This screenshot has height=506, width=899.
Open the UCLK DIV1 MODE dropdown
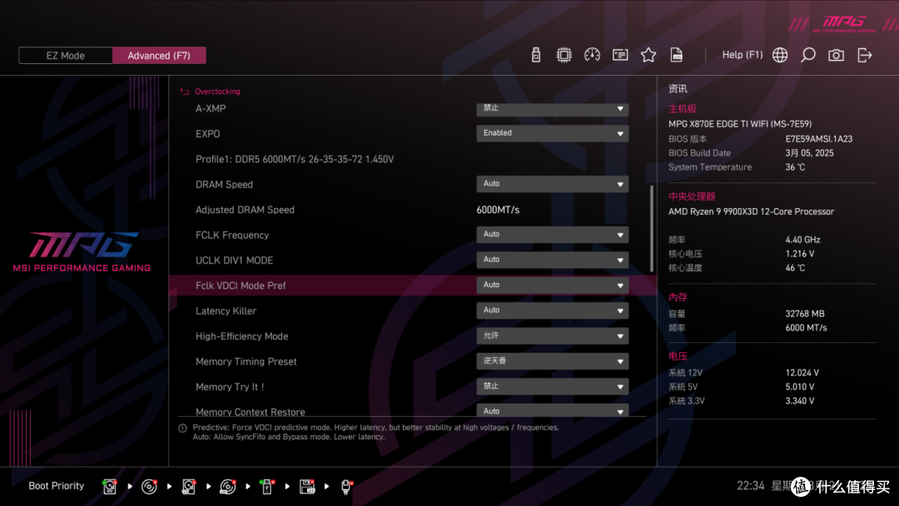[x=552, y=260]
